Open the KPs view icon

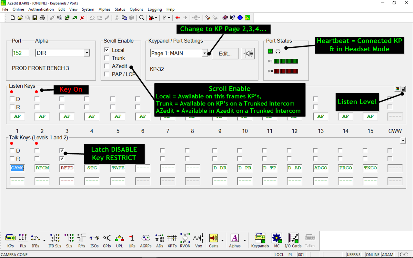click(x=11, y=241)
